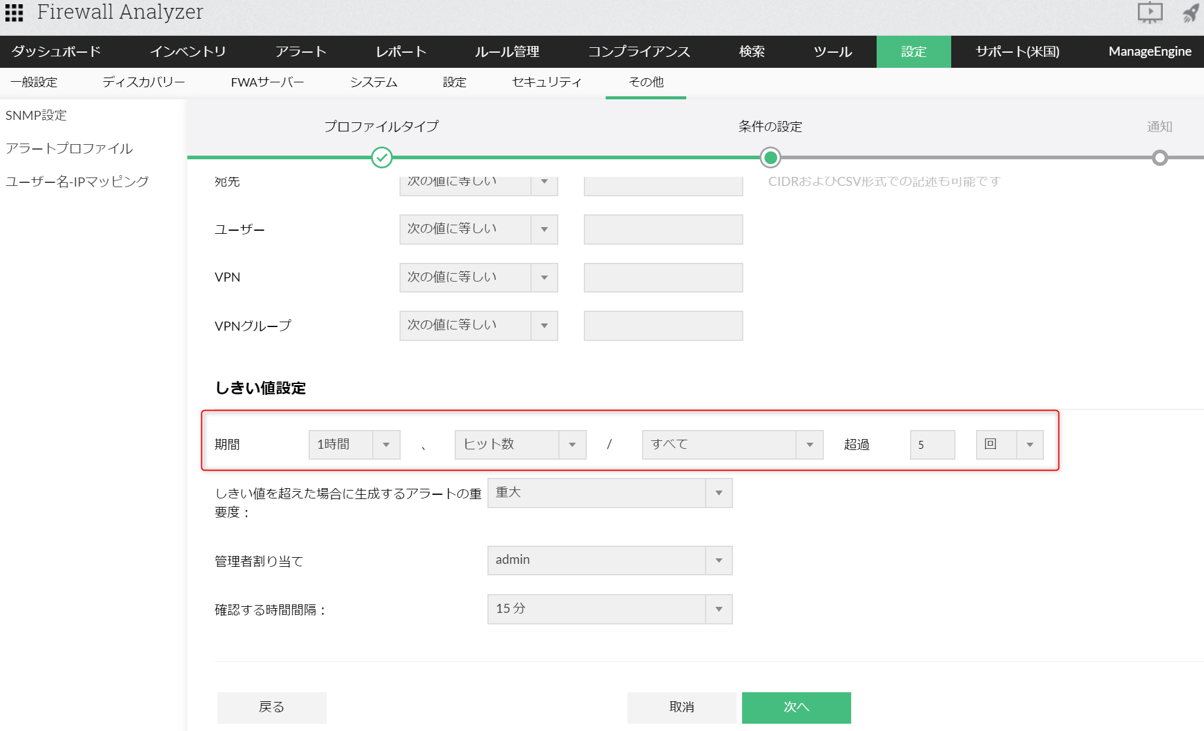Click the completed プロファイルタイプ step checkmark
The image size is (1204, 731).
pyautogui.click(x=381, y=157)
